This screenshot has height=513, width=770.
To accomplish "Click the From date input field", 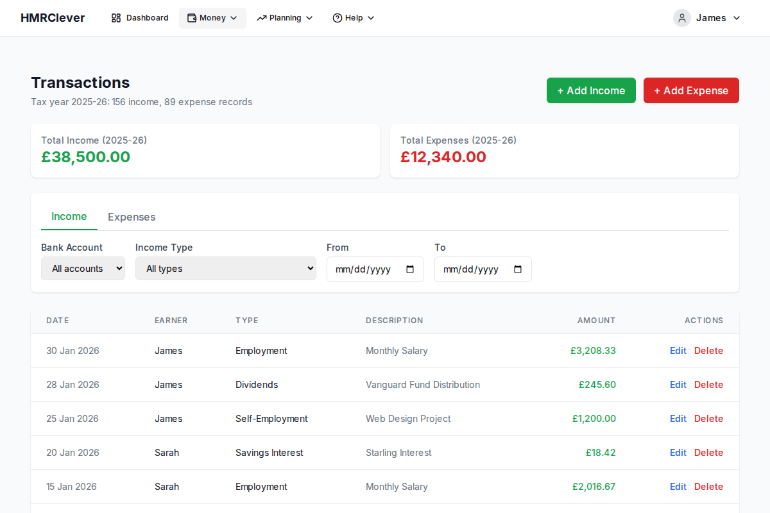I will click(x=366, y=269).
